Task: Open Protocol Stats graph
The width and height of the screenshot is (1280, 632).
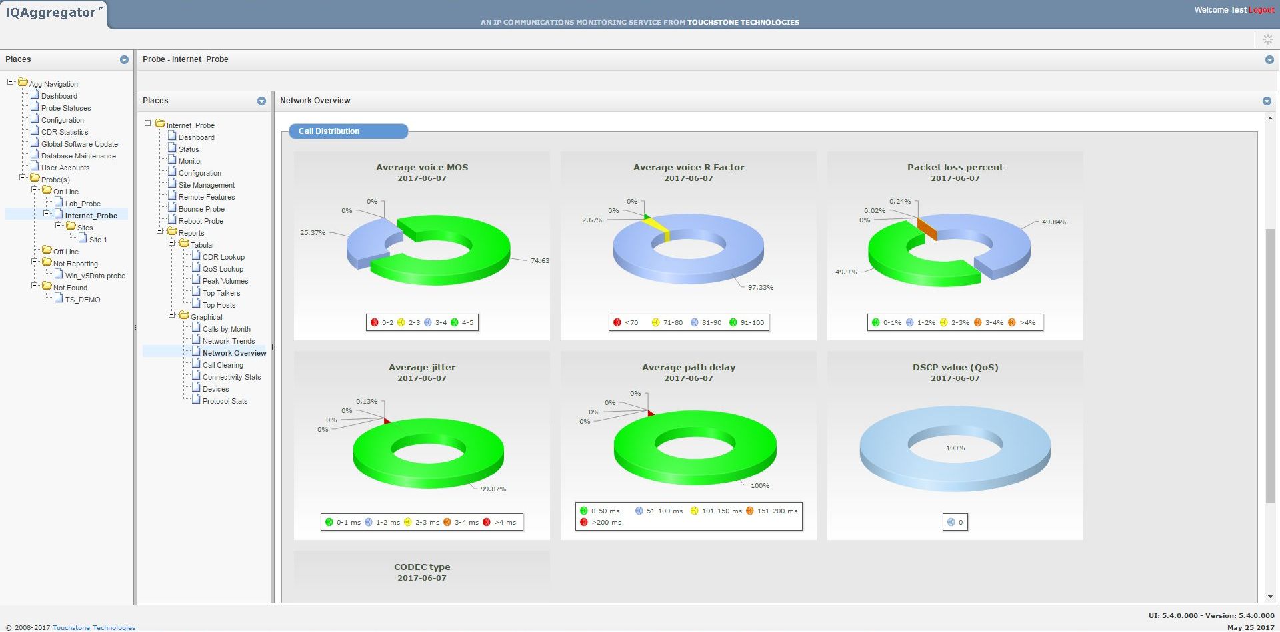Action: [x=225, y=401]
